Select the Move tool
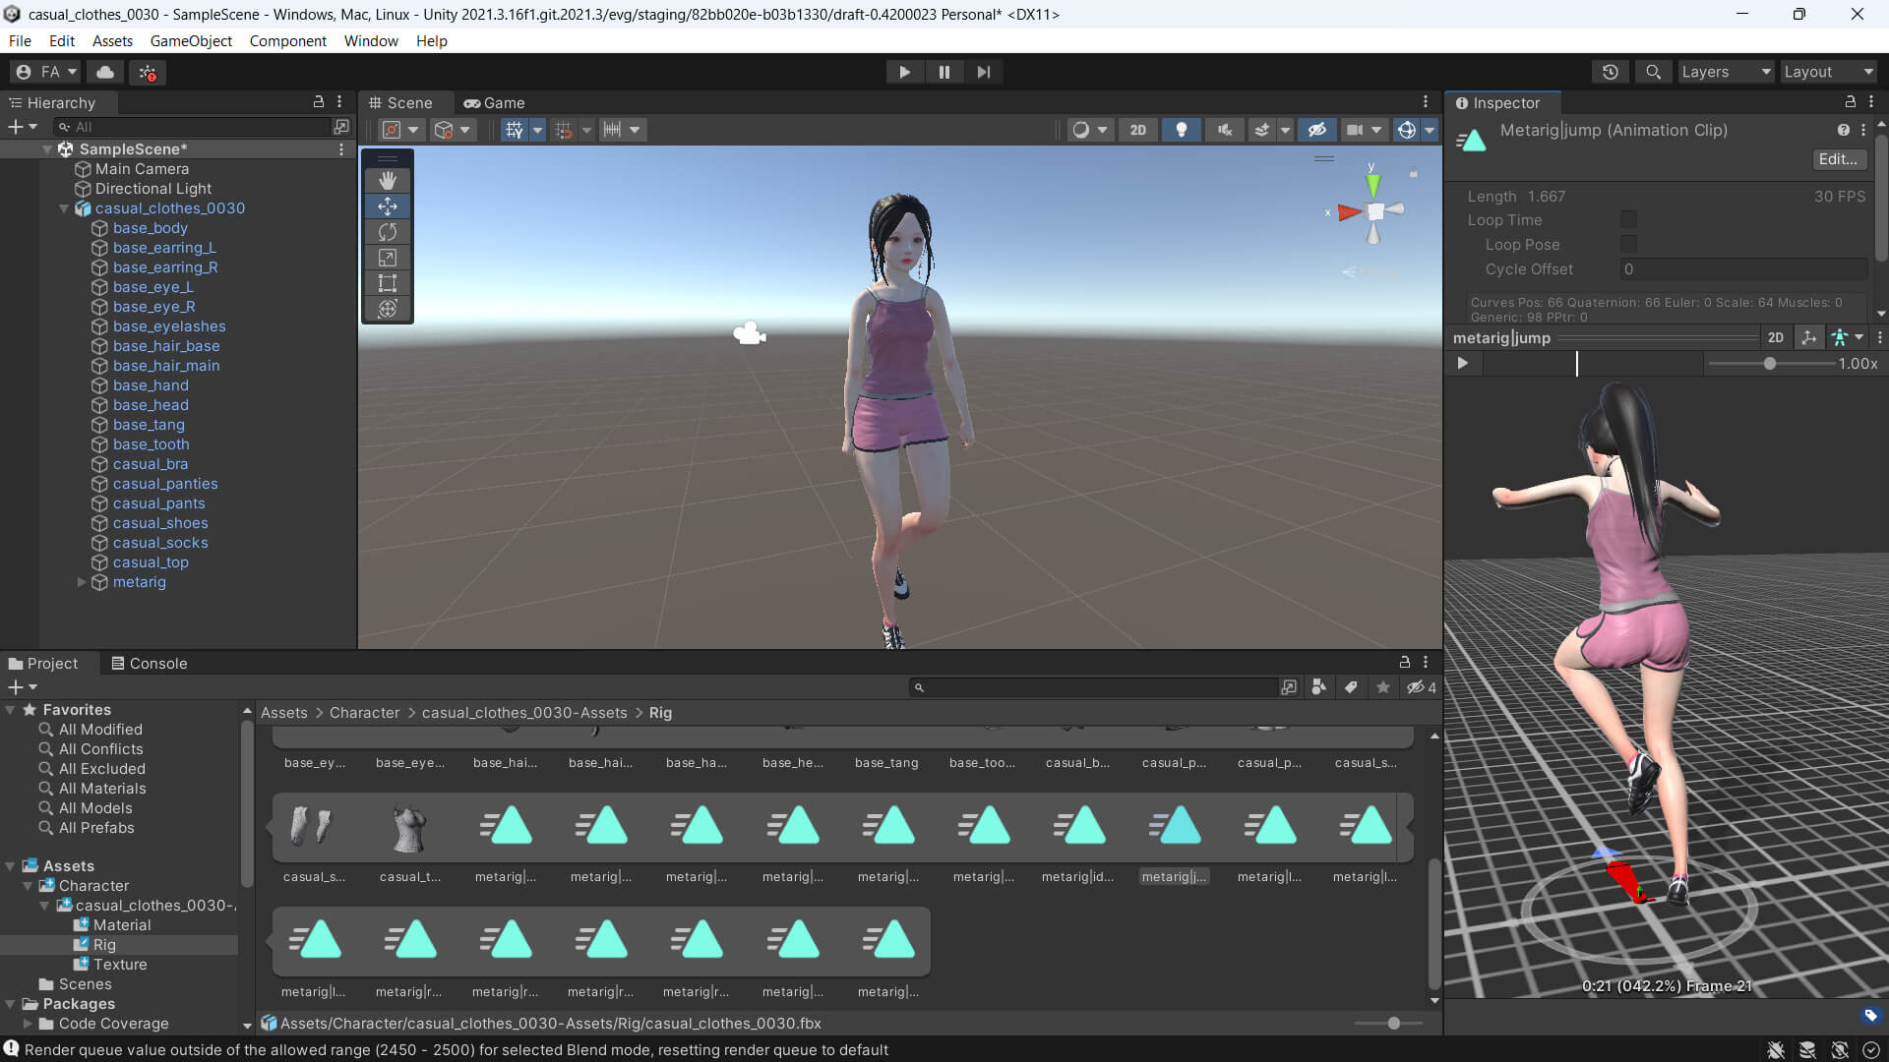Image resolution: width=1889 pixels, height=1062 pixels. click(388, 206)
